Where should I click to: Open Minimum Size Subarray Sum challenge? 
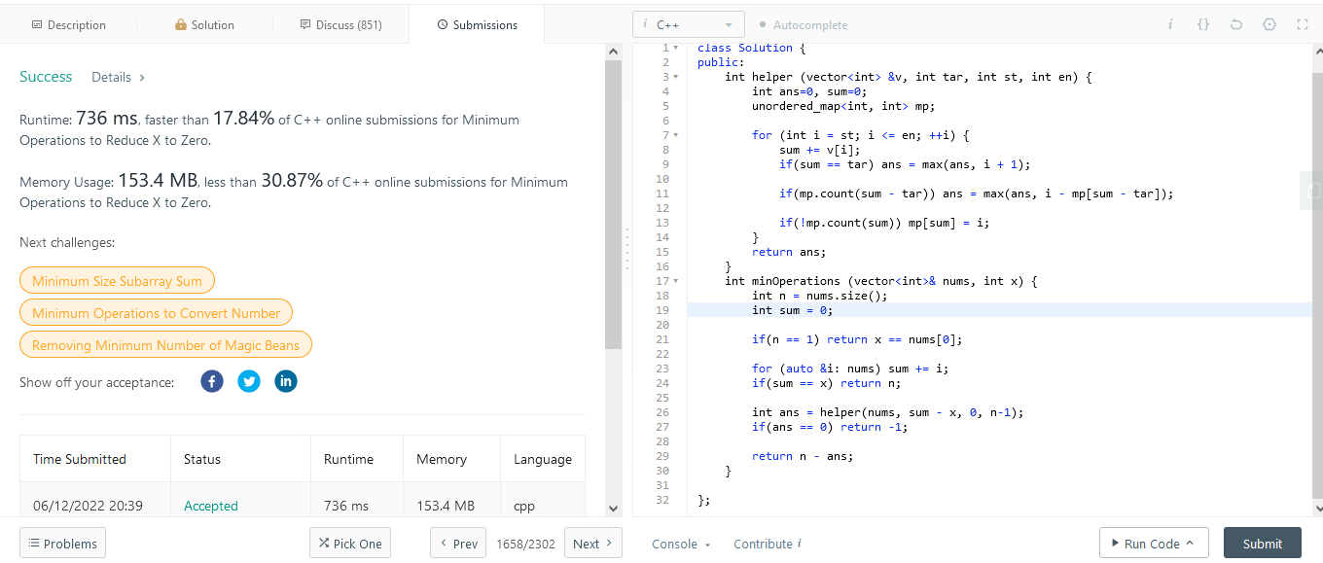point(117,281)
